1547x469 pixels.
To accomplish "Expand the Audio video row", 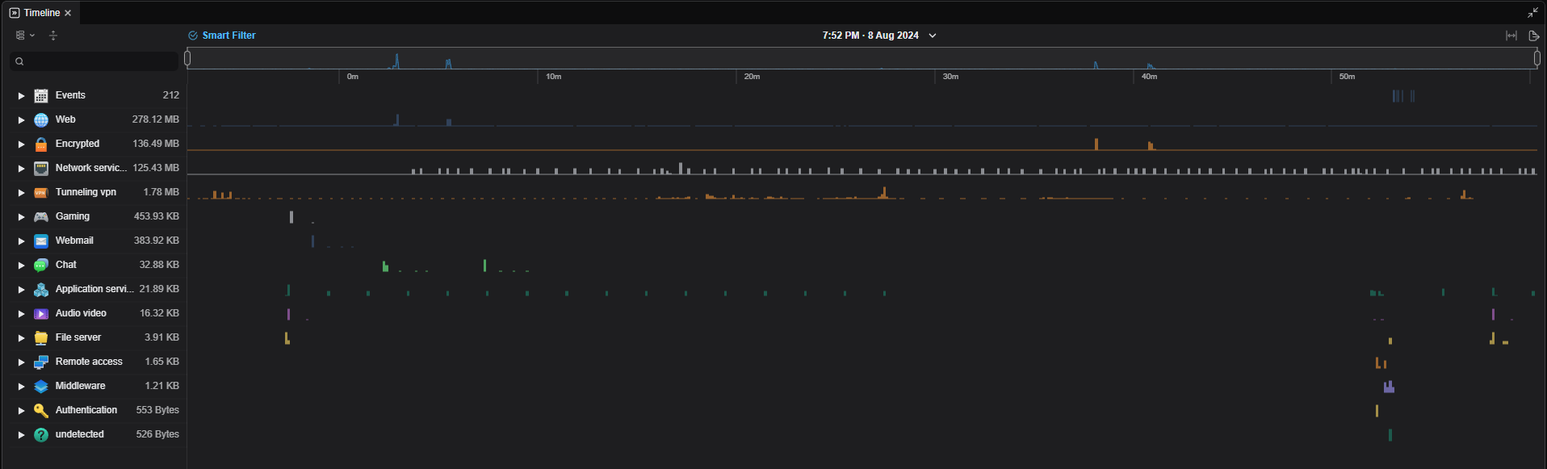I will (21, 313).
